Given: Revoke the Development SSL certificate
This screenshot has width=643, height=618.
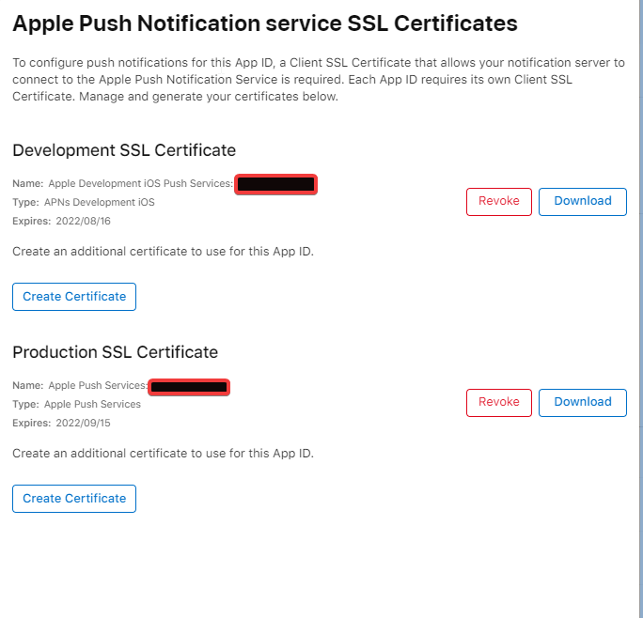Looking at the screenshot, I should (498, 201).
